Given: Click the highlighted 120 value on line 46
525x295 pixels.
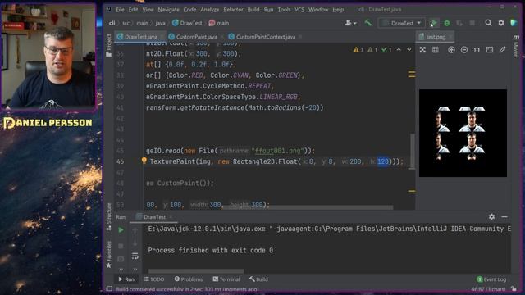Looking at the screenshot, I should [x=383, y=161].
